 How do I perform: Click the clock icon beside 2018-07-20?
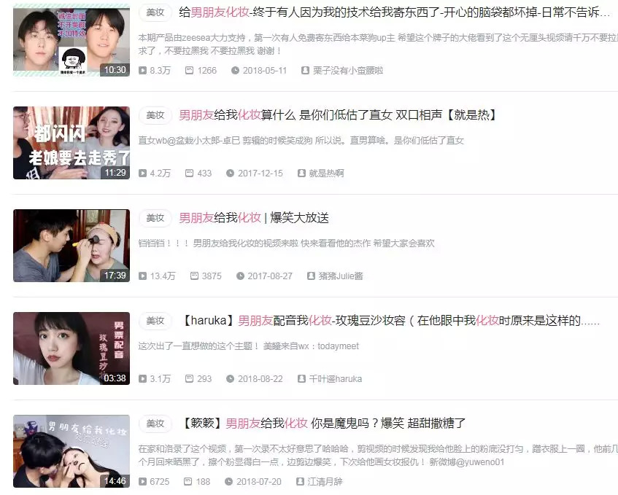coord(228,482)
